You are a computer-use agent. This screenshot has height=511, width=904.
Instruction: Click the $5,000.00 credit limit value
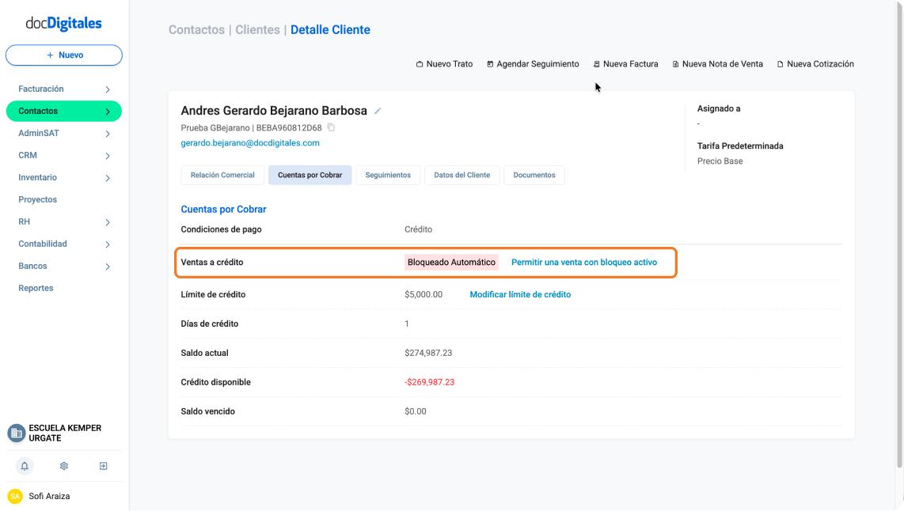click(424, 294)
